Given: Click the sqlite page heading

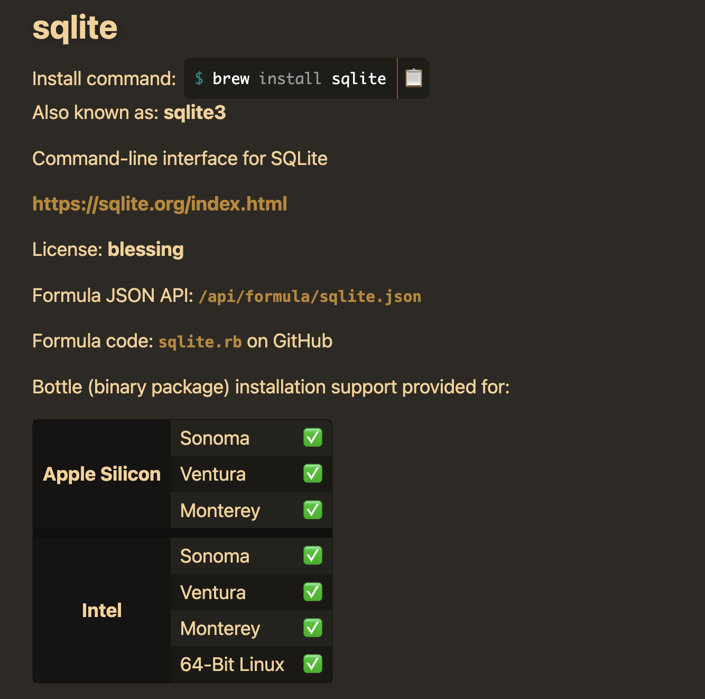Looking at the screenshot, I should click(x=74, y=29).
